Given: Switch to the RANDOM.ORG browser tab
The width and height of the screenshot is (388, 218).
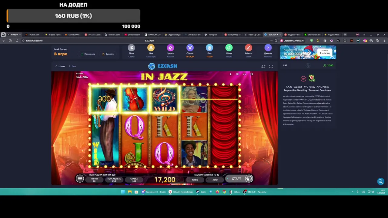Looking at the screenshot, I should click(x=152, y=35).
